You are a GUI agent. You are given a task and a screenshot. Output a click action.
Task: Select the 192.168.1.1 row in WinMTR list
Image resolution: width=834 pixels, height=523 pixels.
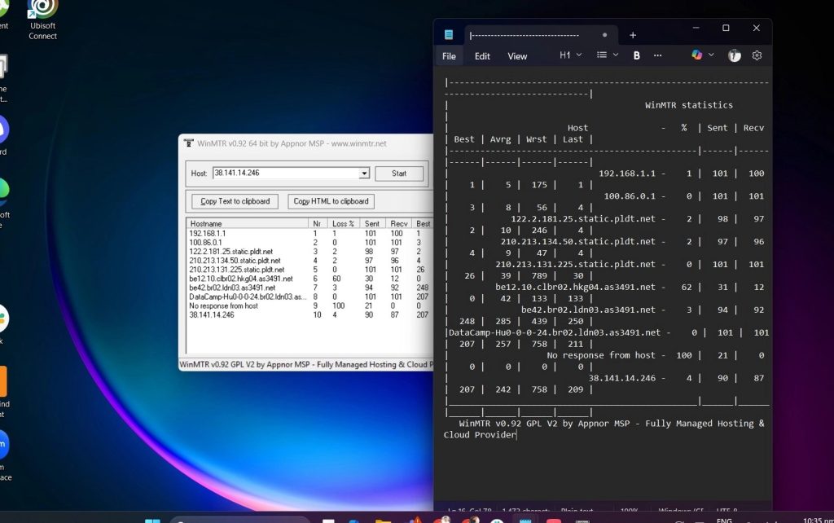coord(310,234)
